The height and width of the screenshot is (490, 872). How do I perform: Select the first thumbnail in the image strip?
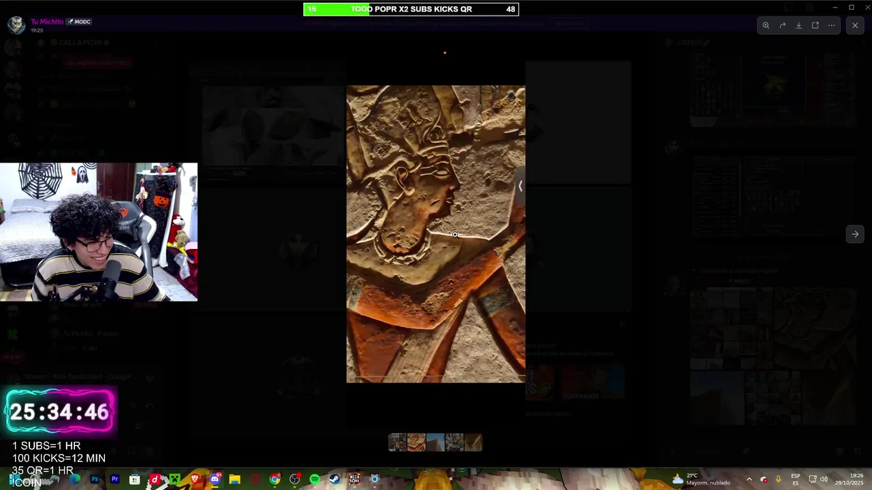pyautogui.click(x=397, y=442)
